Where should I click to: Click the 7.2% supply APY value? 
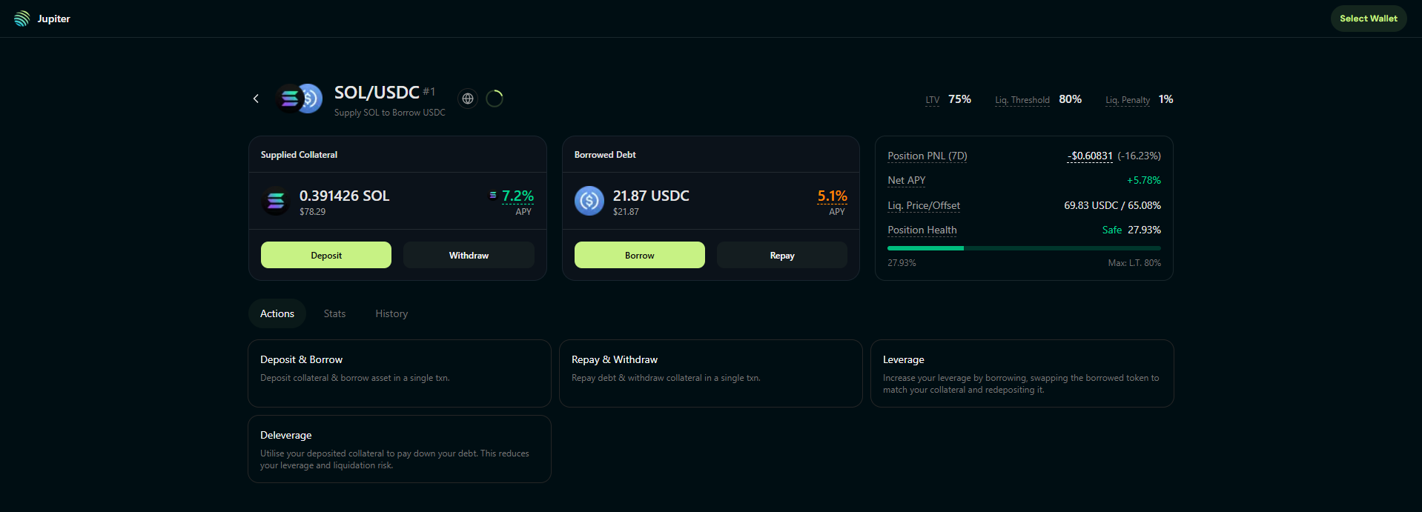(x=517, y=196)
